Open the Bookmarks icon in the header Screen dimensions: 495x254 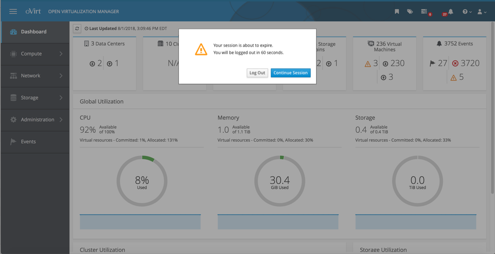point(397,11)
